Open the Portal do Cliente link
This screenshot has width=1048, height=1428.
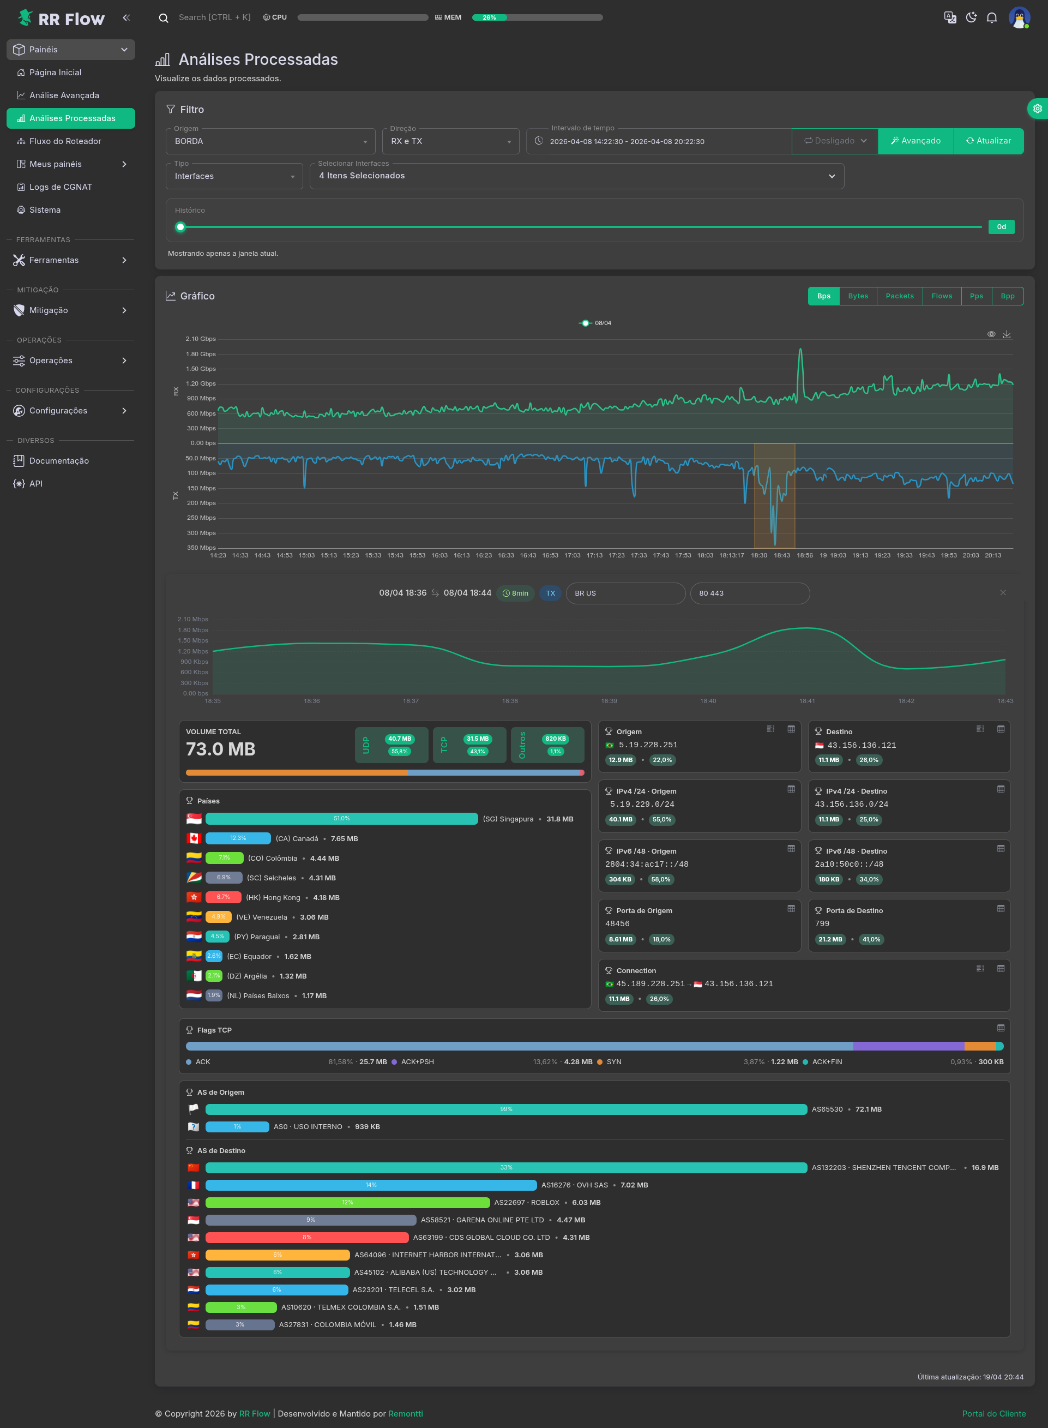point(993,1413)
